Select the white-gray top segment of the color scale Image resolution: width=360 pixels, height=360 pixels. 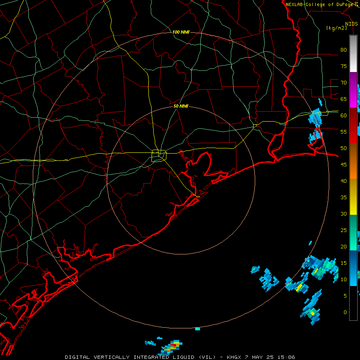[x=353, y=54]
